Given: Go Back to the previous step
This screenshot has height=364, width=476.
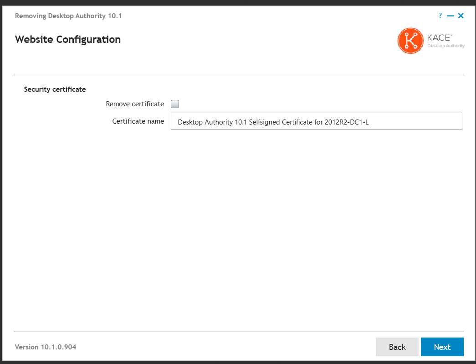Looking at the screenshot, I should 397,347.
